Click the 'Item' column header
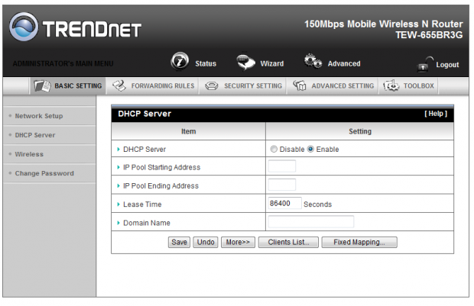This screenshot has width=474, height=306. (x=189, y=131)
